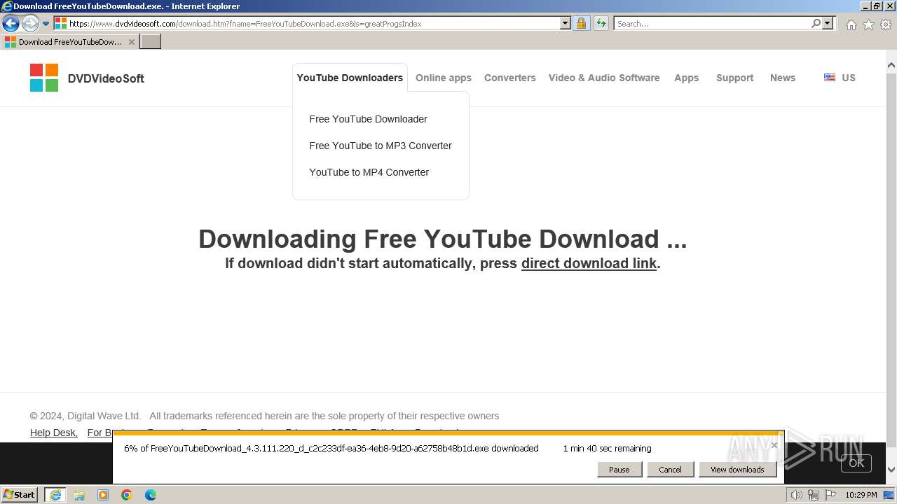Launch Chrome from the taskbar

point(127,495)
